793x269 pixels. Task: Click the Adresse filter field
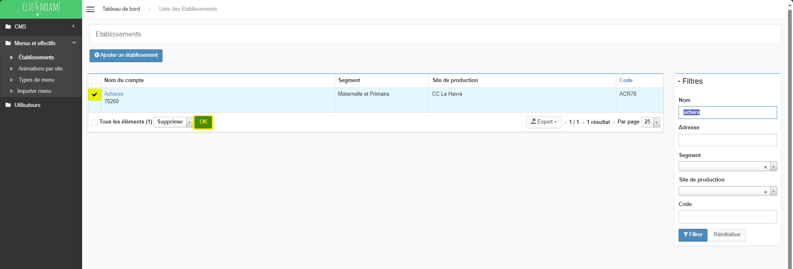727,140
